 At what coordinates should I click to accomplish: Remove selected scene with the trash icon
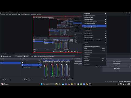tap(3, 79)
